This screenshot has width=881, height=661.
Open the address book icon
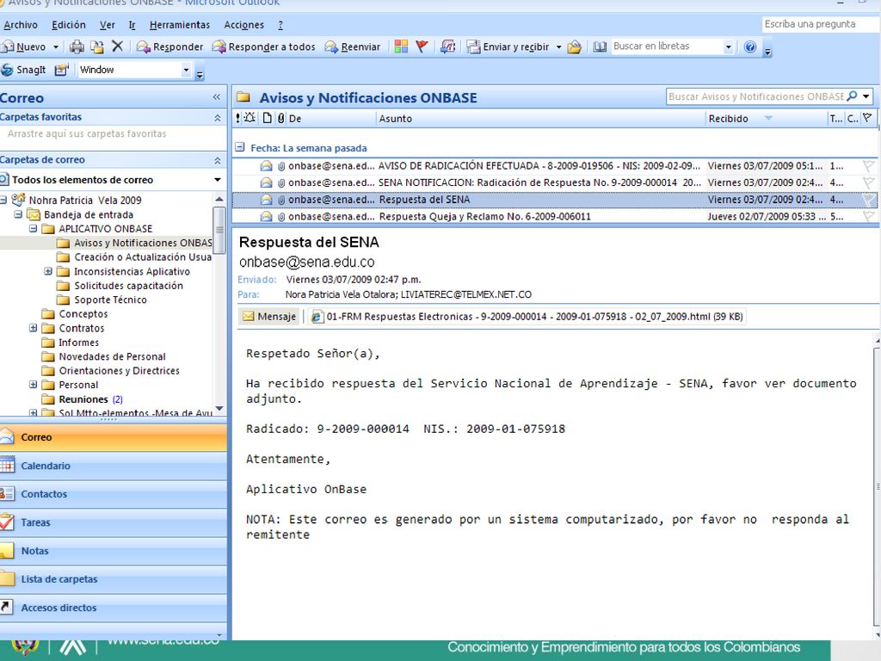coord(600,46)
